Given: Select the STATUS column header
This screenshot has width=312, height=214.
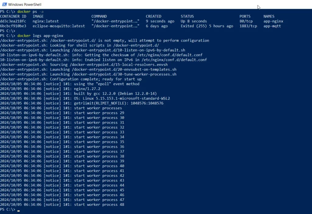Looking at the screenshot, I should [x=187, y=16].
